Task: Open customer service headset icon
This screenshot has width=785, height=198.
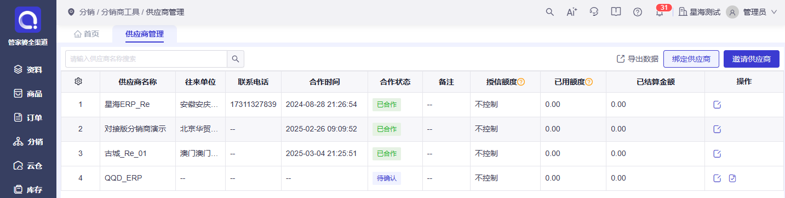Action: pyautogui.click(x=594, y=12)
